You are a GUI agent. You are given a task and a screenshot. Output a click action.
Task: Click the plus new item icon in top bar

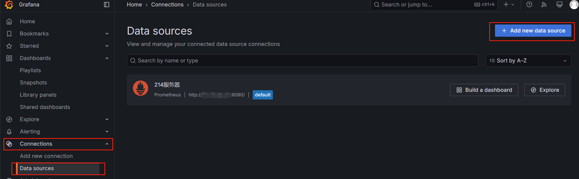coord(509,5)
